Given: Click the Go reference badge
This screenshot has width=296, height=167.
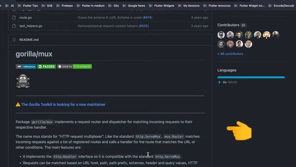Looking at the screenshot, I should tap(26, 66).
